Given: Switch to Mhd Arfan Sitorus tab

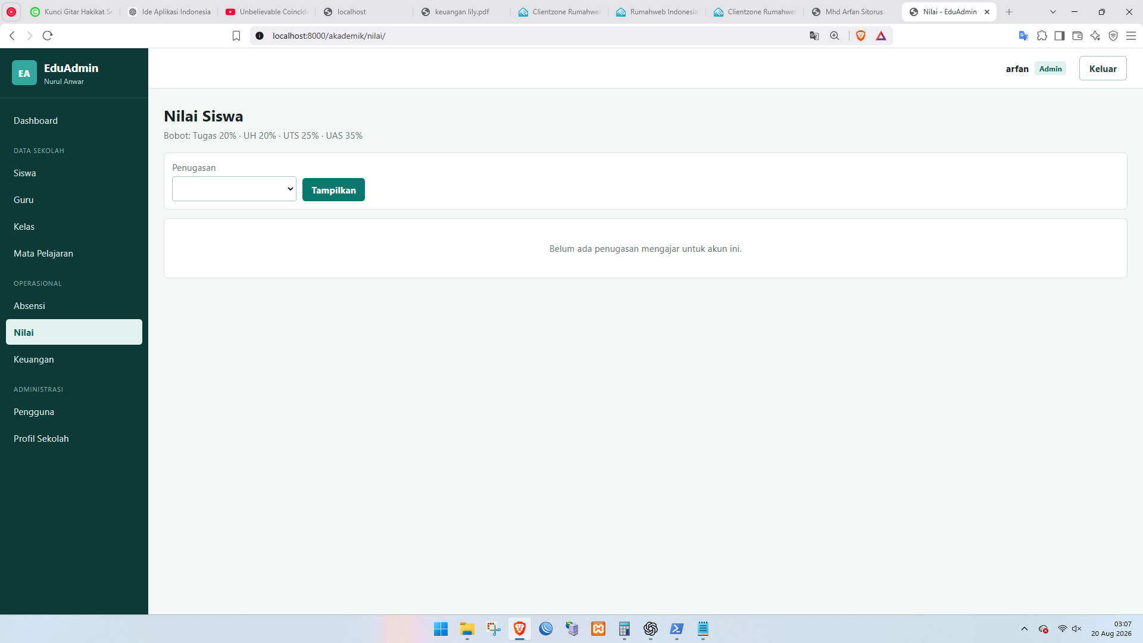Looking at the screenshot, I should (853, 12).
